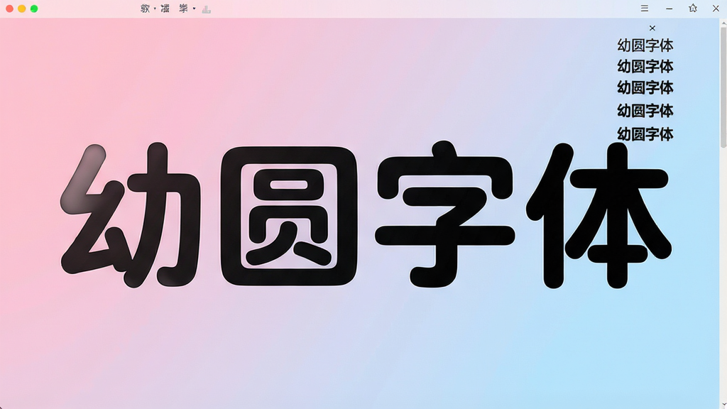Minimize the window using the dash button
This screenshot has height=409, width=727.
point(669,9)
